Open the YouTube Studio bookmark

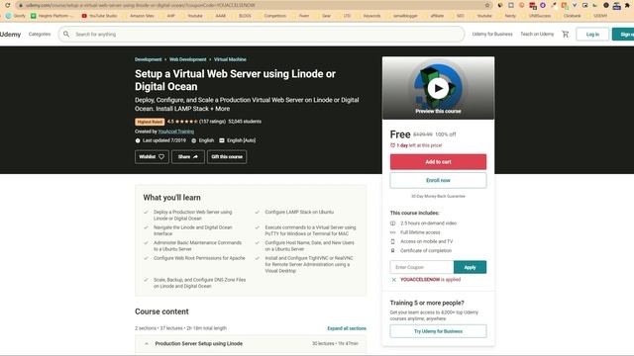(99, 16)
